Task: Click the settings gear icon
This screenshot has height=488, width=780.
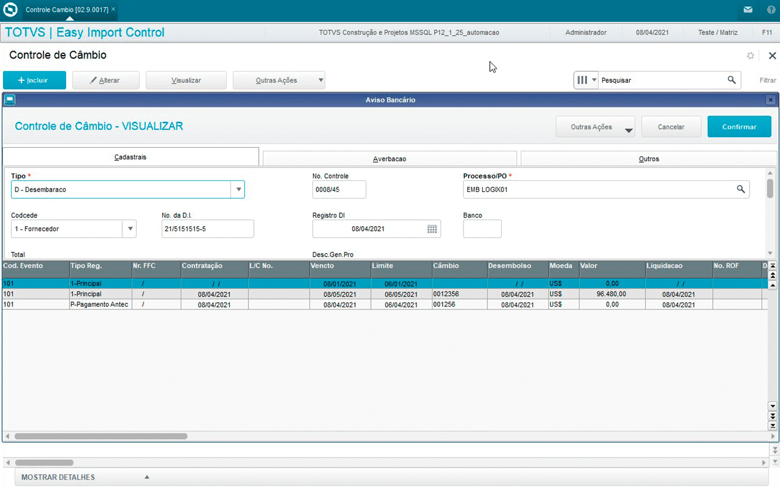Action: [750, 56]
